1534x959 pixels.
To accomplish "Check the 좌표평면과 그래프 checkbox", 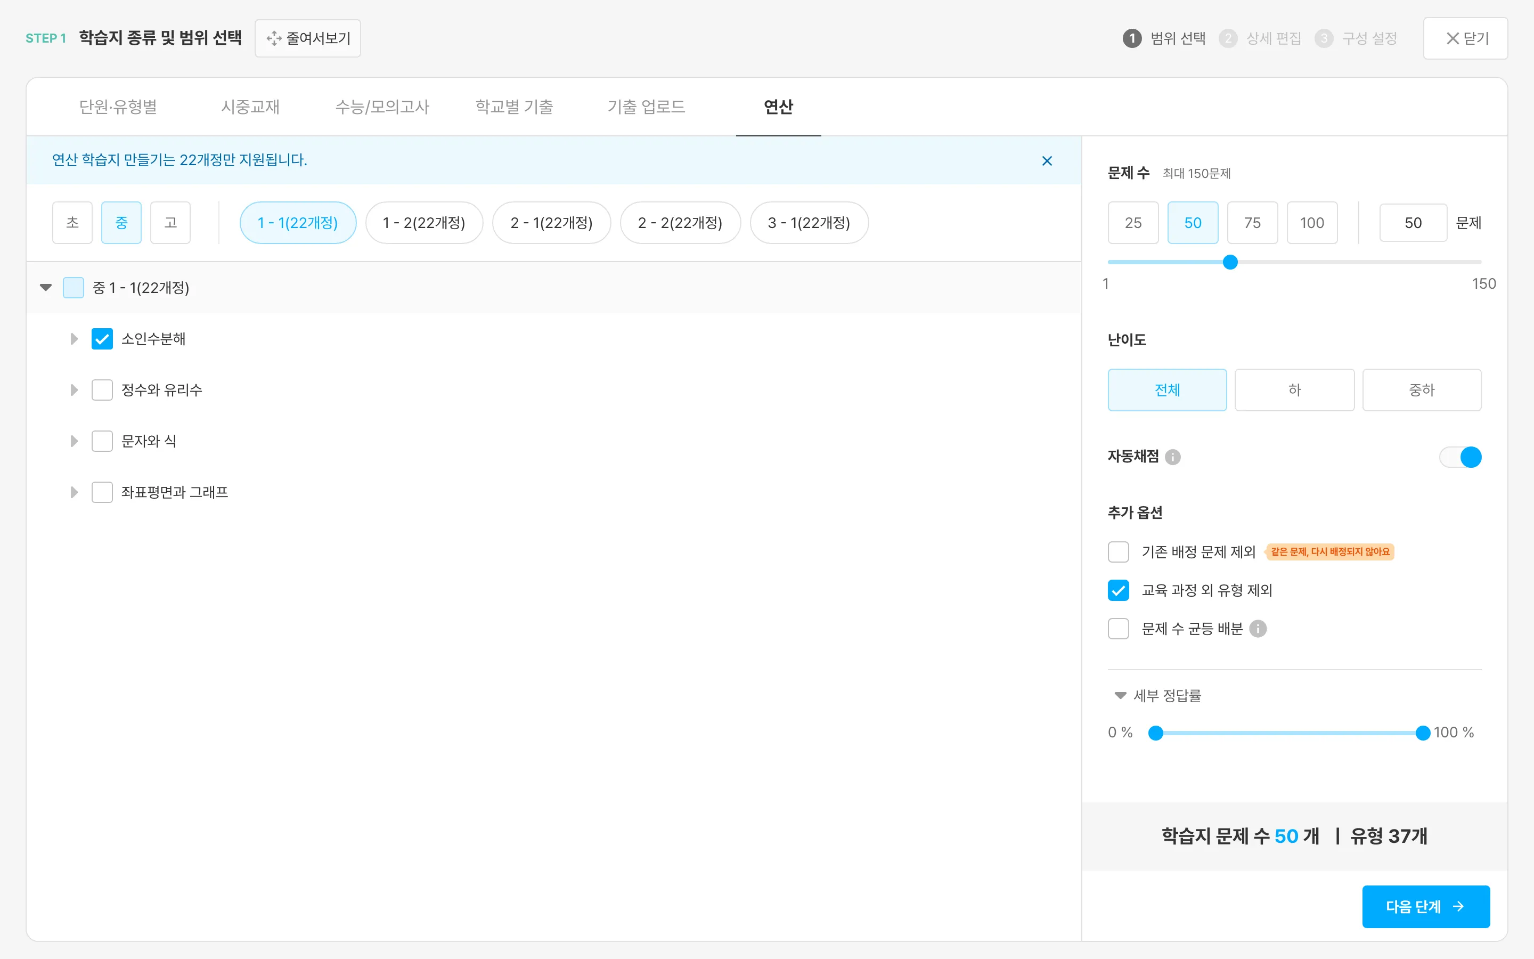I will (x=102, y=492).
